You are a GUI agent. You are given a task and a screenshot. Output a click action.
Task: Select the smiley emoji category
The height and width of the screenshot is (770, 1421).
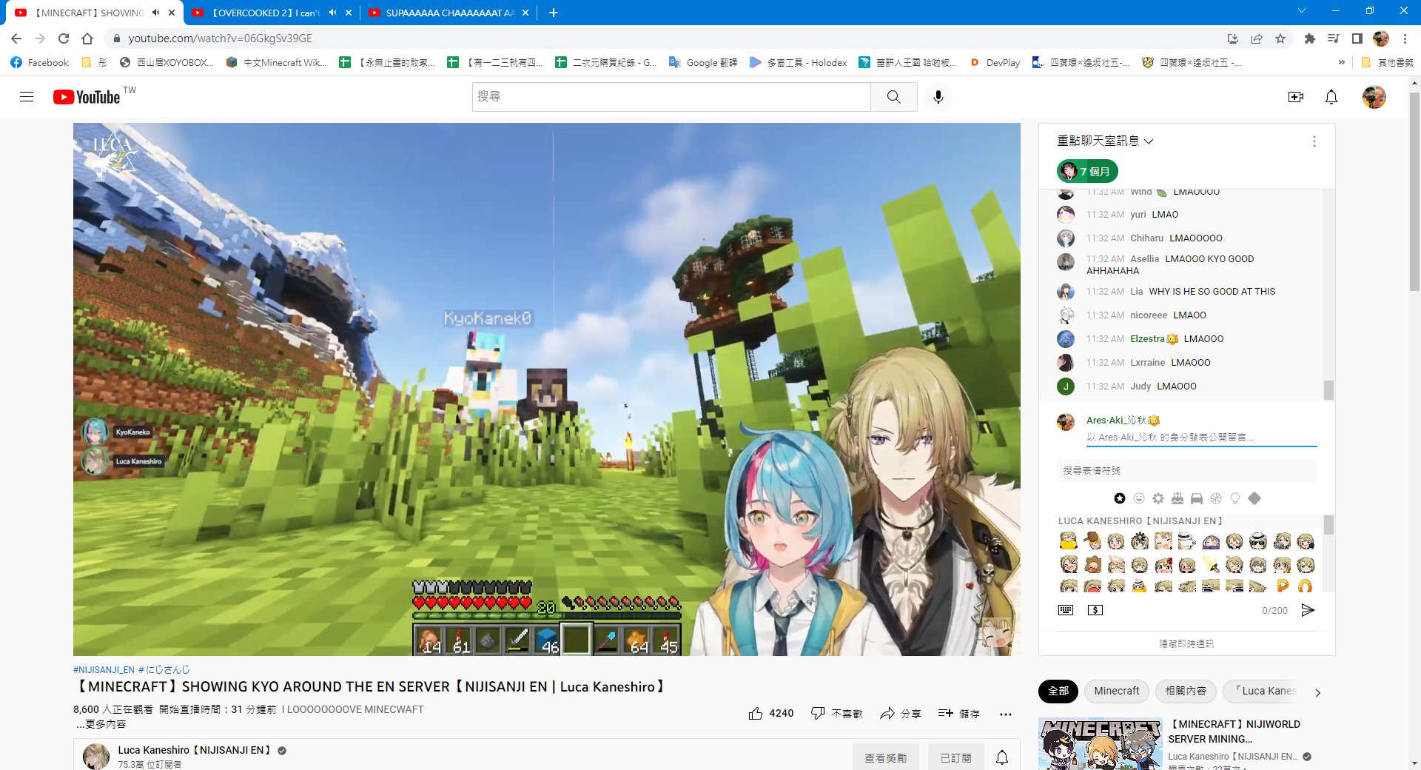(1139, 498)
